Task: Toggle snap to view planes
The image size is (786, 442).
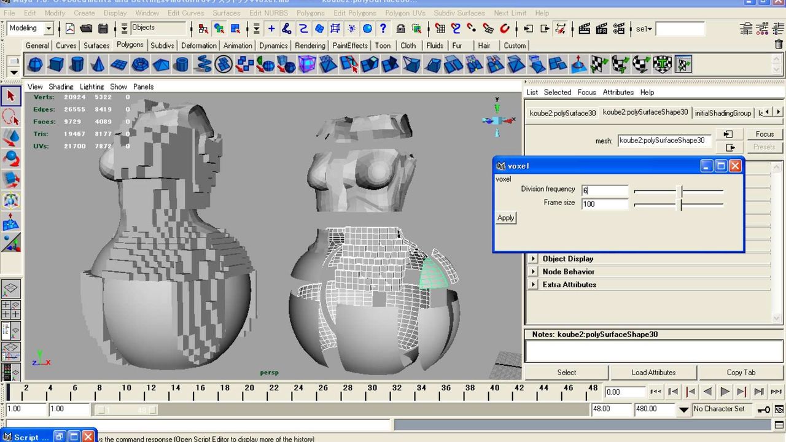Action: (x=488, y=28)
